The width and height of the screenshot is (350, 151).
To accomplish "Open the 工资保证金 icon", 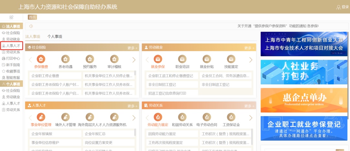I will click(231, 117).
